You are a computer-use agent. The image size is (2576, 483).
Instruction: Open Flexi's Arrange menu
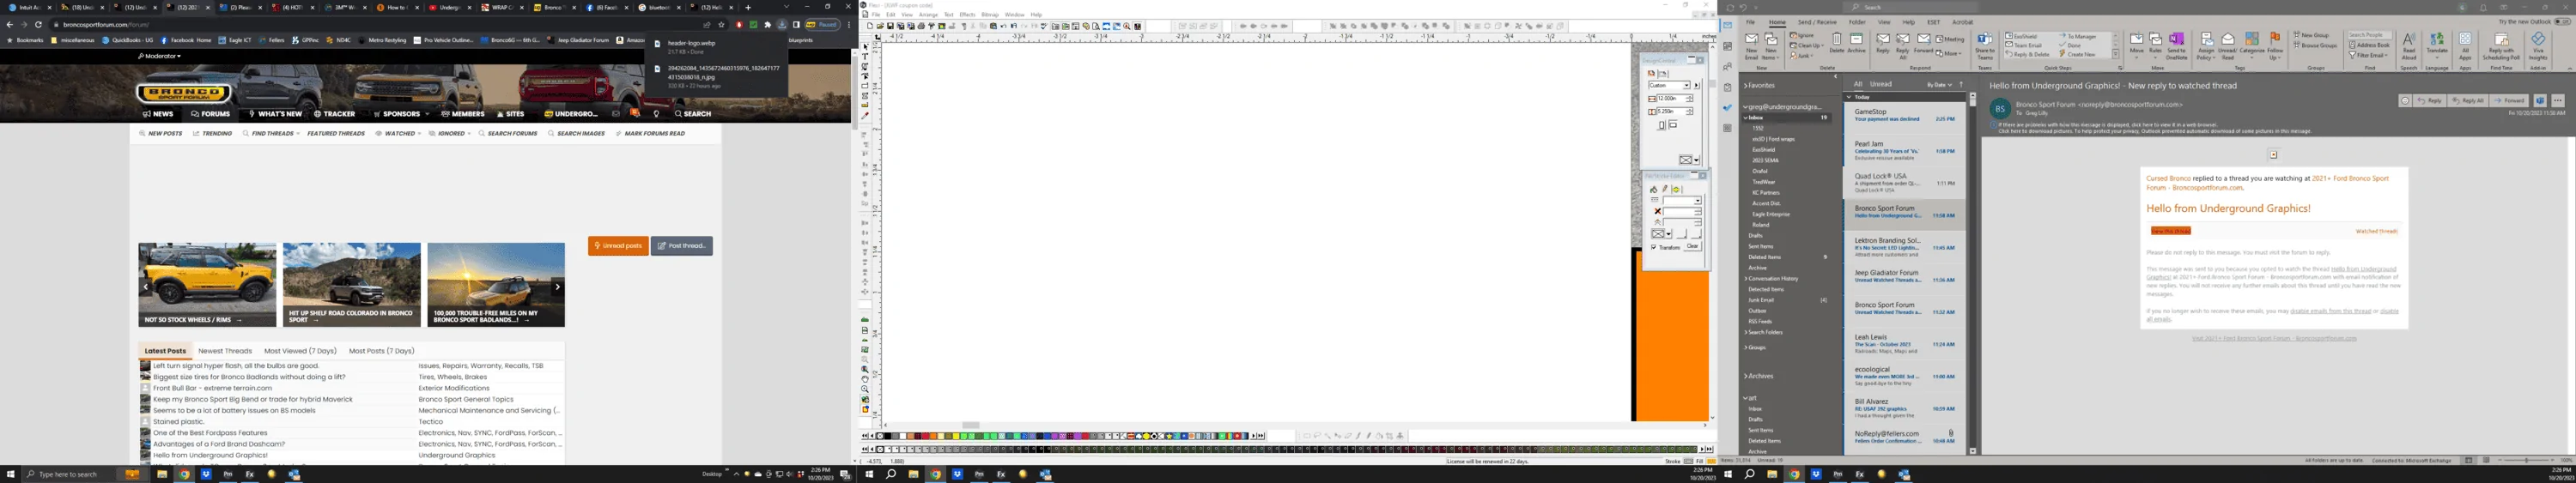coord(929,15)
